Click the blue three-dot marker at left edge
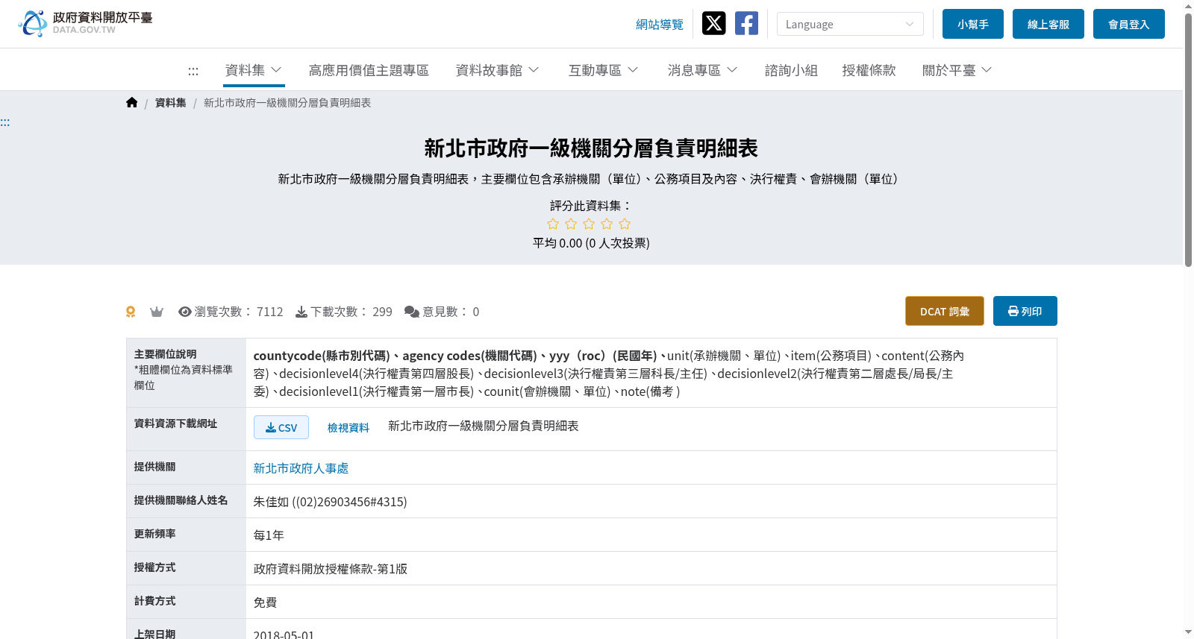 click(x=4, y=122)
